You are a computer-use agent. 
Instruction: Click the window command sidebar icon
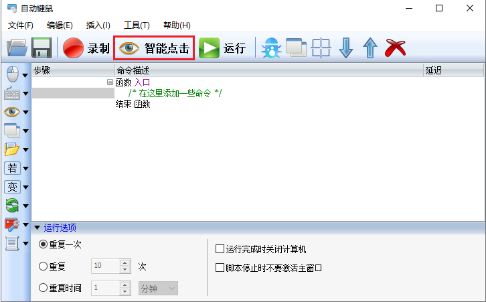coord(12,131)
